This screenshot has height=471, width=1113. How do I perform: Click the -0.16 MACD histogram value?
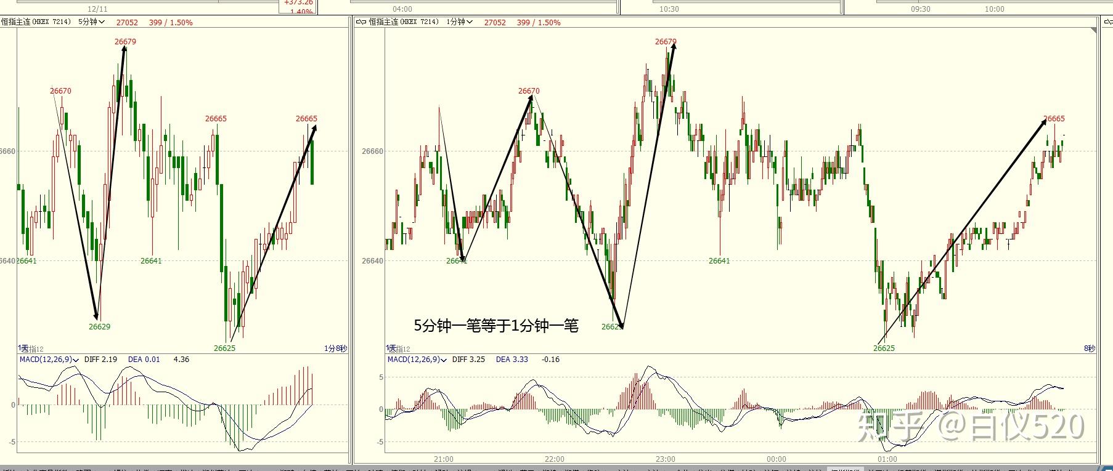pyautogui.click(x=550, y=360)
